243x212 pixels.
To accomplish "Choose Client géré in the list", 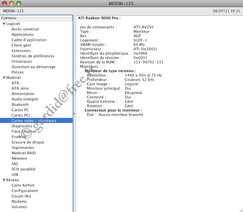I will (21, 45).
